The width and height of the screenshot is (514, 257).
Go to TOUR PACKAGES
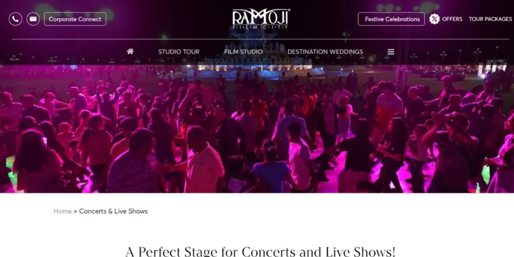[x=490, y=19]
